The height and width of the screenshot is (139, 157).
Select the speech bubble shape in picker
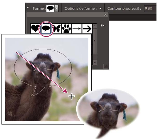coord(46,29)
